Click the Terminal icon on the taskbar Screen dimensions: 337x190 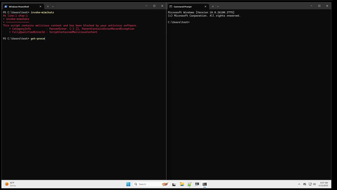(x=205, y=184)
